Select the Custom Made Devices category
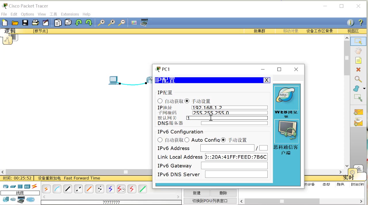This screenshot has width=368, height=205. pos(21,200)
